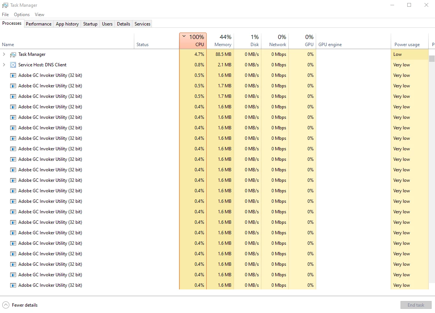Sort by the GPU percentage column header

[302, 41]
